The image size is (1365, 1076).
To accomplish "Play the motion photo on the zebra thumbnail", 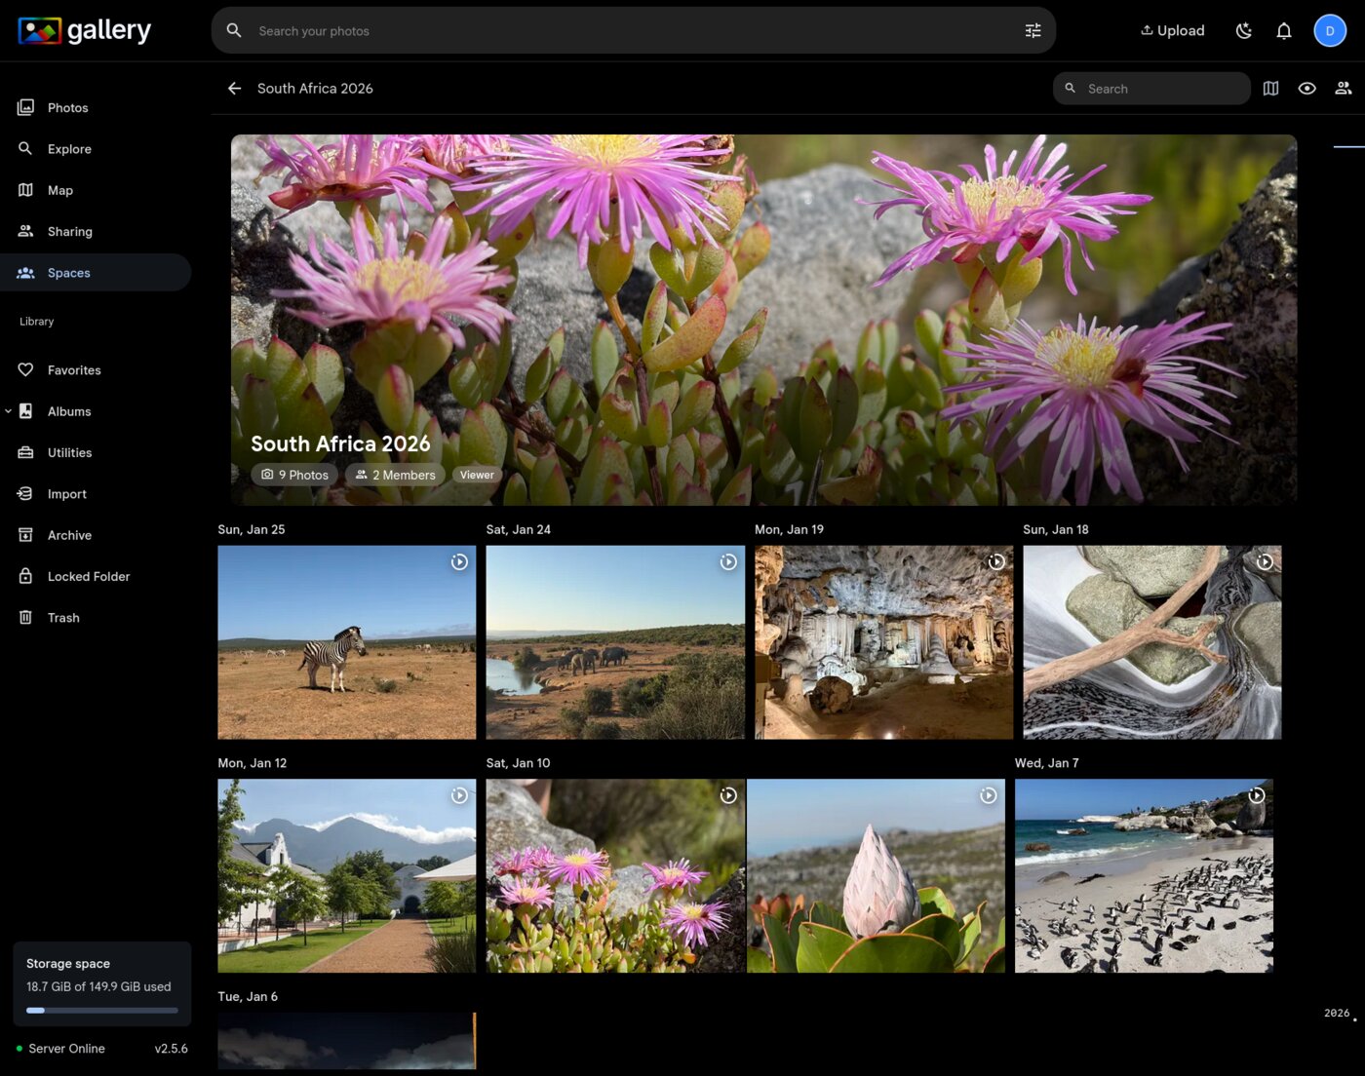I will pyautogui.click(x=458, y=561).
